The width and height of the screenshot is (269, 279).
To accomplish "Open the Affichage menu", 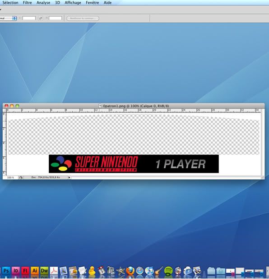I will [73, 3].
